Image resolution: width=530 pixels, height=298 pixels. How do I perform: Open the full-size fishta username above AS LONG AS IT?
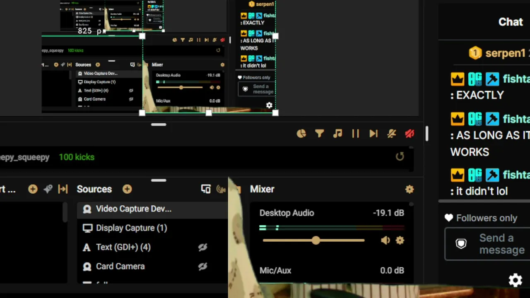coord(516,119)
